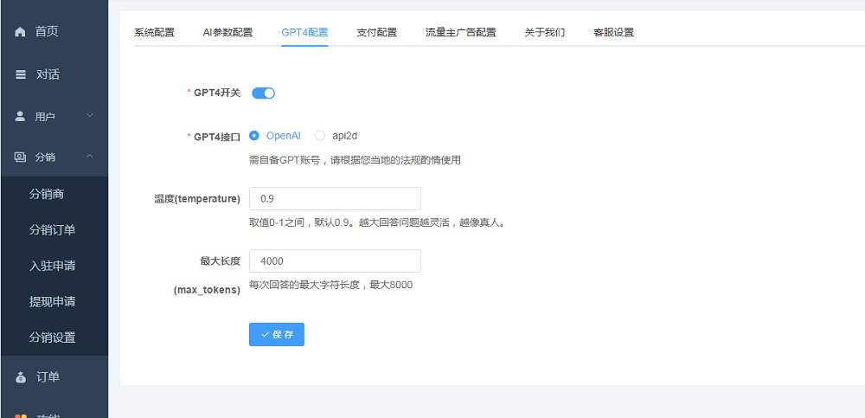865x418 pixels.
Task: Collapse the 分销 menu chevron
Action: pos(89,157)
